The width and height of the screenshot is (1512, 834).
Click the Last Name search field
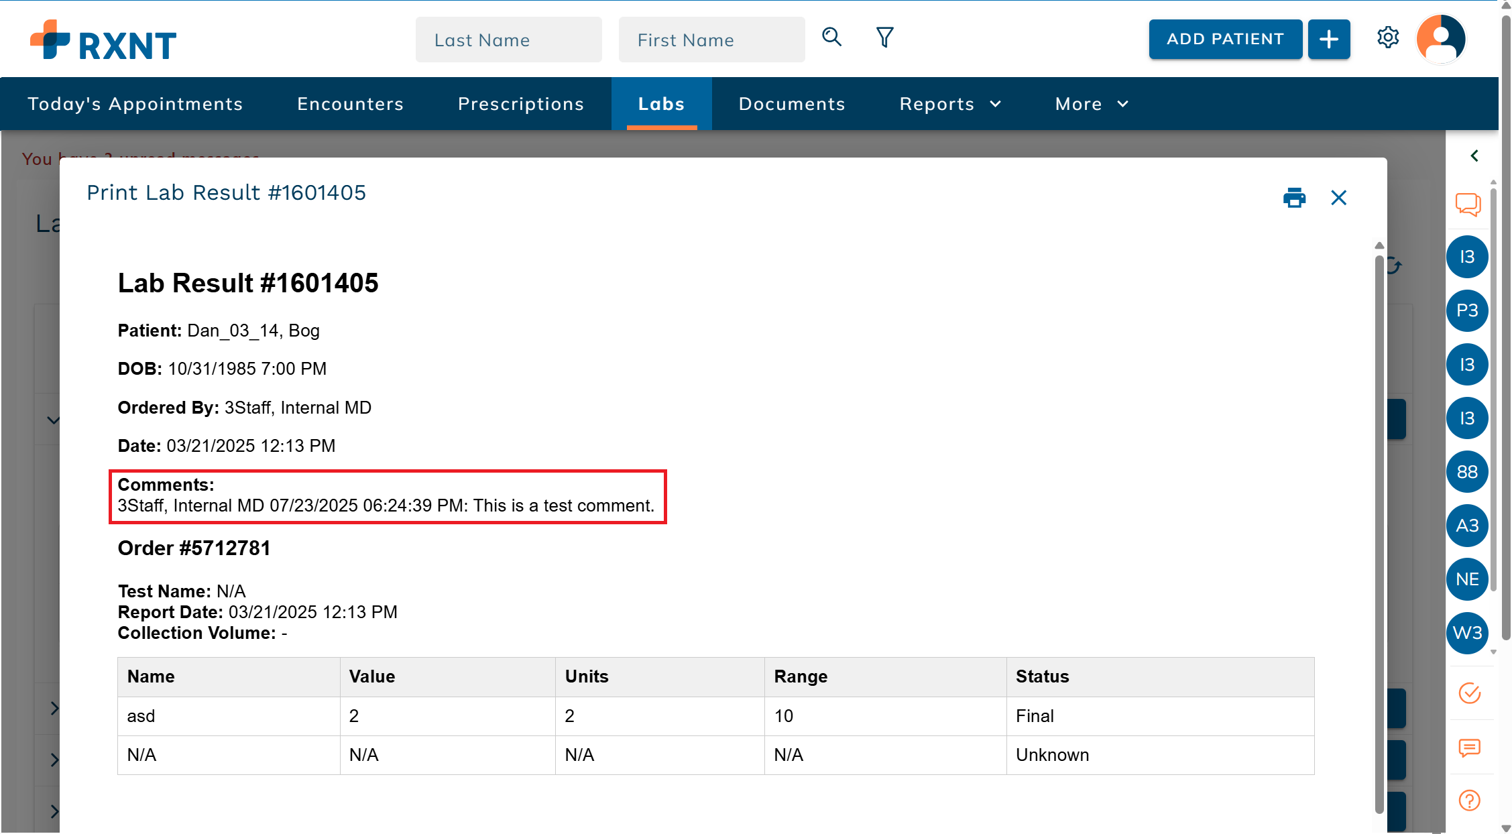coord(508,40)
